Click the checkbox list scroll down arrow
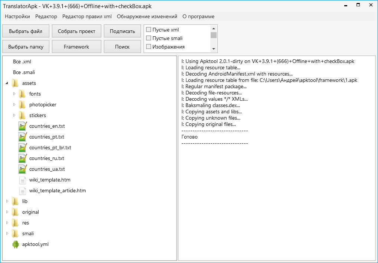Viewport: 378px width, 263px height. [x=214, y=49]
